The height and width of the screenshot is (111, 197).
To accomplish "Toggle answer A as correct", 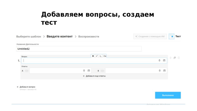I will (27, 71).
